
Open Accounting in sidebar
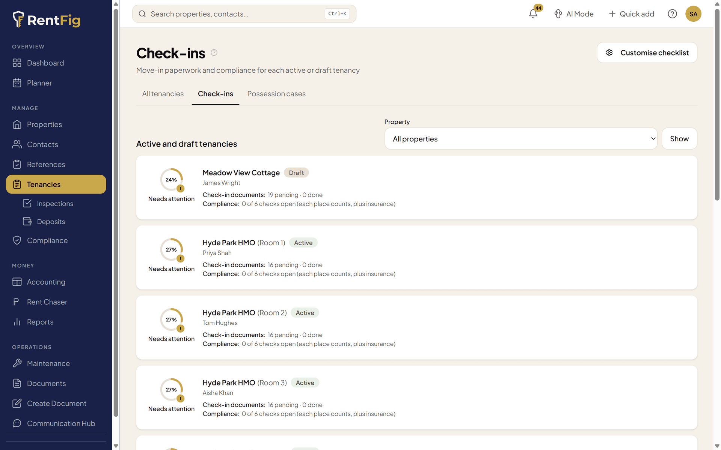(x=56, y=282)
